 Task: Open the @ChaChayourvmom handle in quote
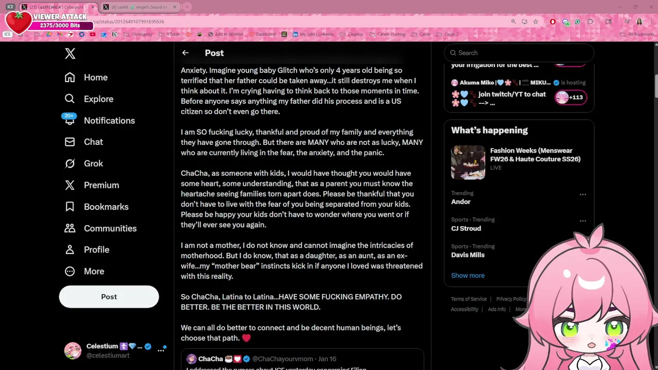(282, 359)
